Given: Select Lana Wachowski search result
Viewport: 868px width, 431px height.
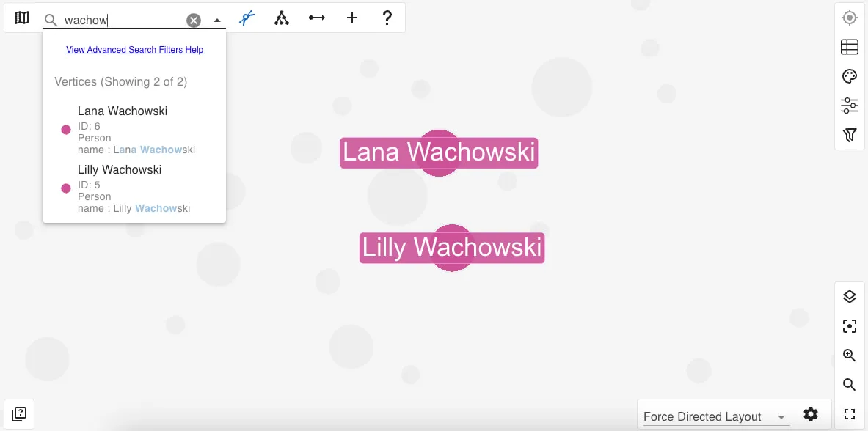Looking at the screenshot, I should click(134, 130).
